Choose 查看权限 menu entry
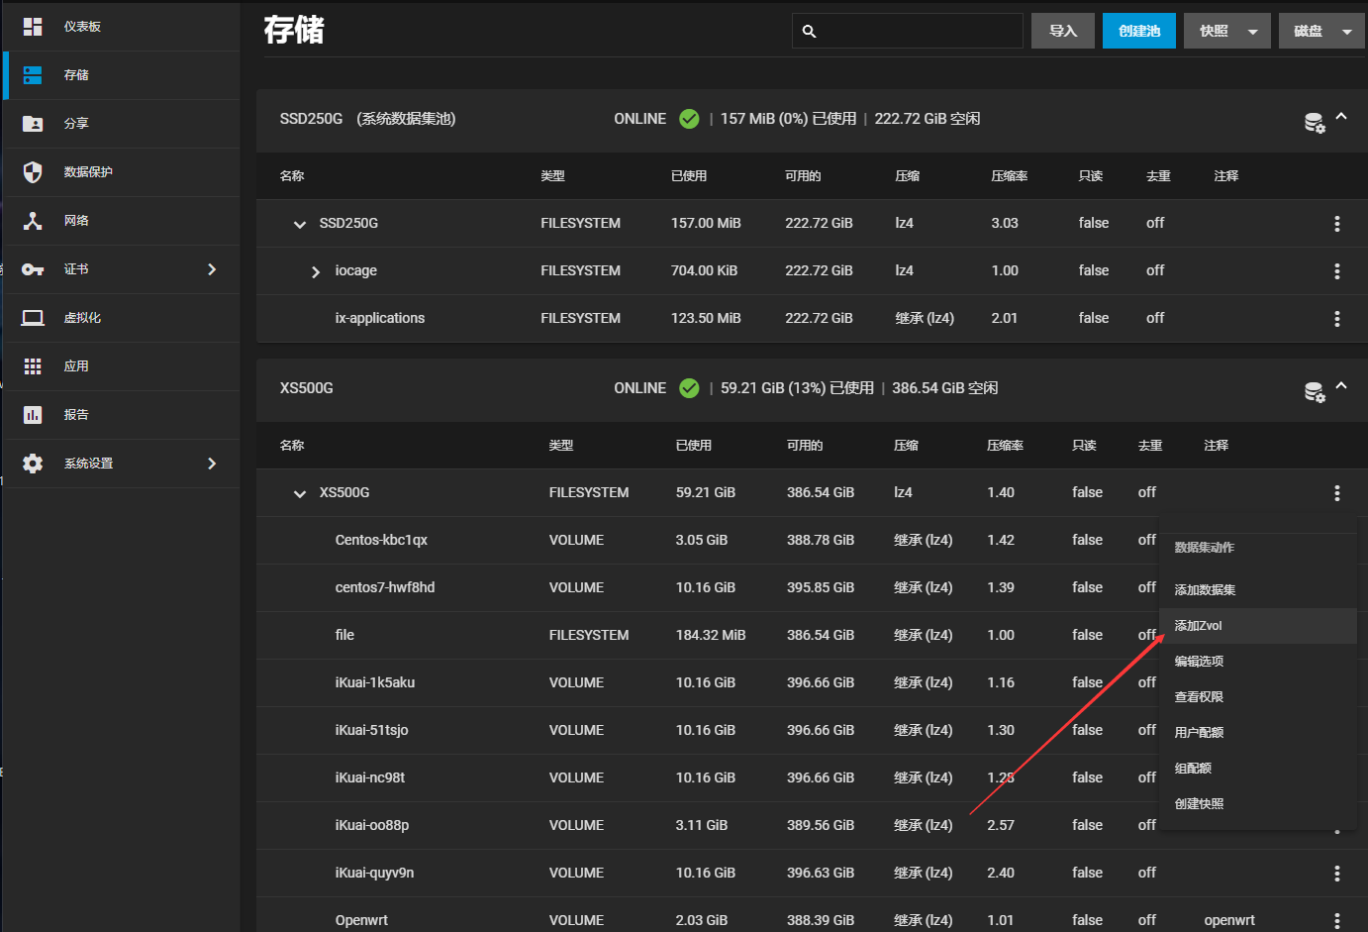This screenshot has width=1368, height=932. pos(1199,697)
